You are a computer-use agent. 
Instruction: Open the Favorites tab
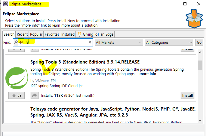[52, 34]
